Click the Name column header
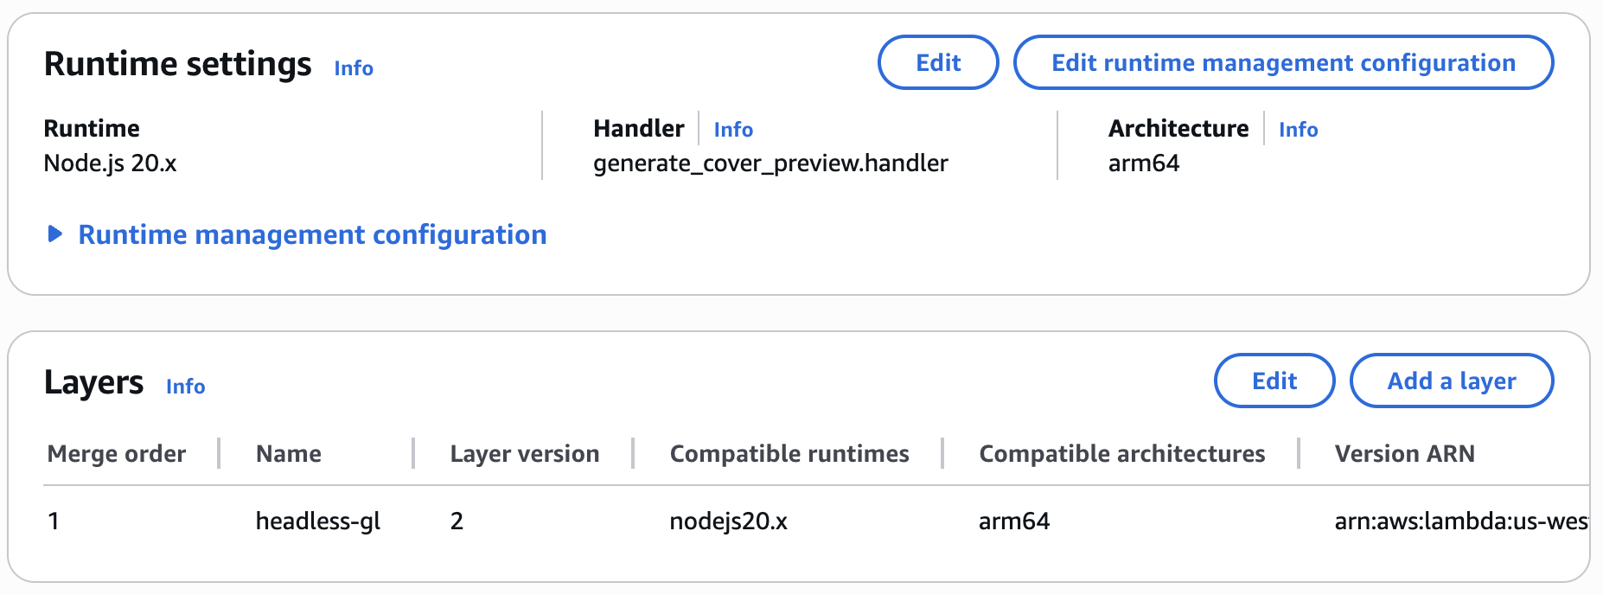The height and width of the screenshot is (595, 1603). (289, 454)
